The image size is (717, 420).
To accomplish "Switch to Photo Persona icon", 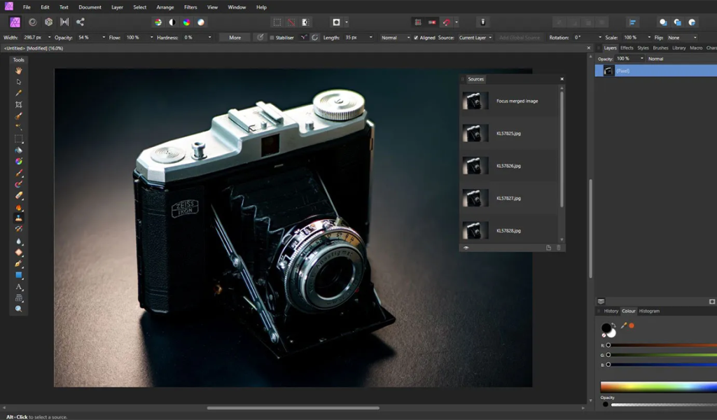I will tap(15, 22).
